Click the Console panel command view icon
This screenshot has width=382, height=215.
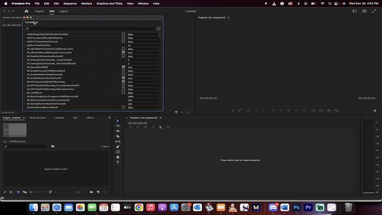point(159,29)
